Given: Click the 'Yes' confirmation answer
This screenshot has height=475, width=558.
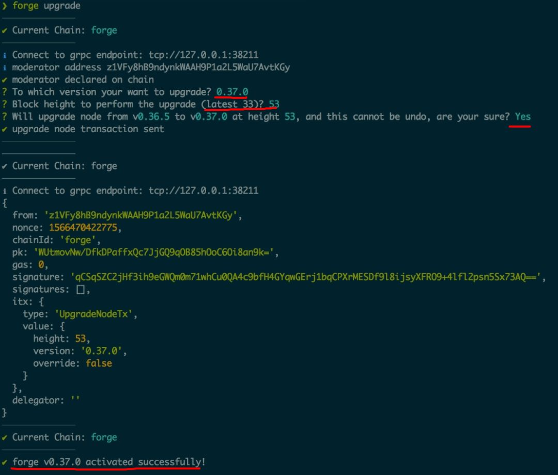Looking at the screenshot, I should pos(523,117).
